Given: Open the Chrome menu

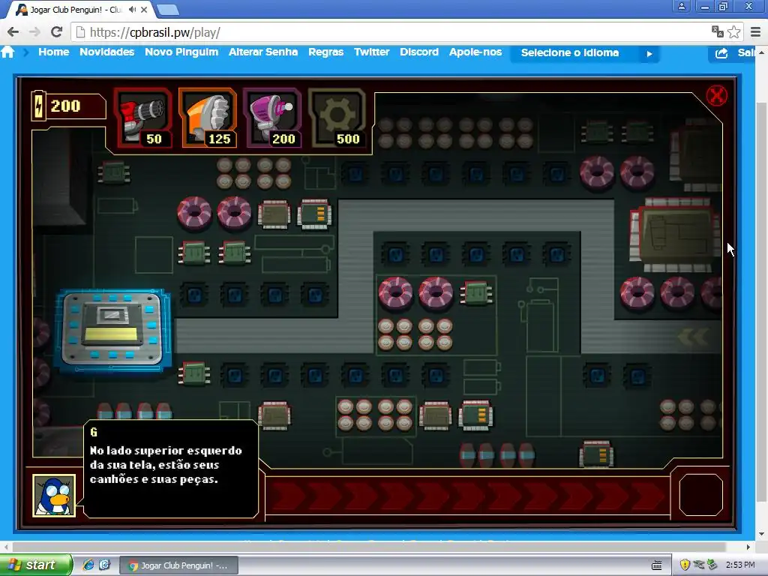Looking at the screenshot, I should pyautogui.click(x=755, y=32).
